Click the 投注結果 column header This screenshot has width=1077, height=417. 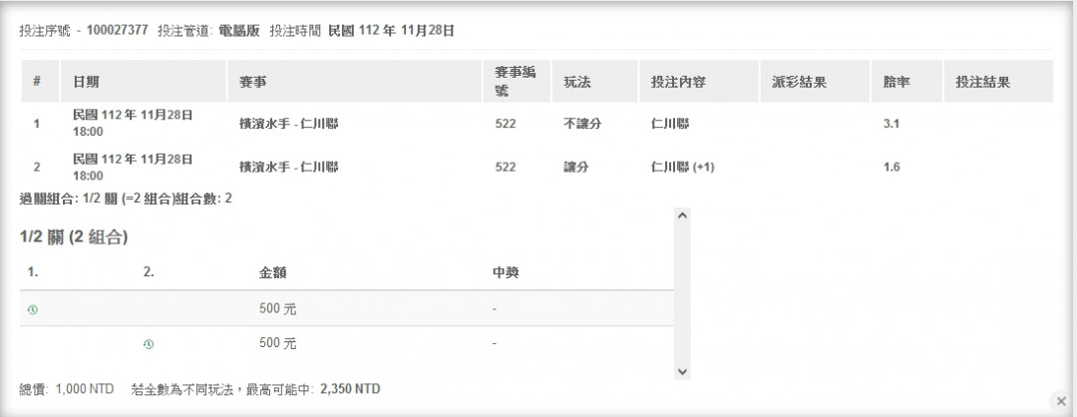(982, 82)
